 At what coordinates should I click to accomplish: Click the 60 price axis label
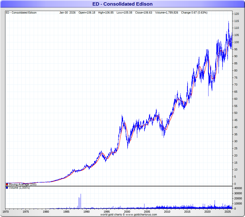(236, 99)
